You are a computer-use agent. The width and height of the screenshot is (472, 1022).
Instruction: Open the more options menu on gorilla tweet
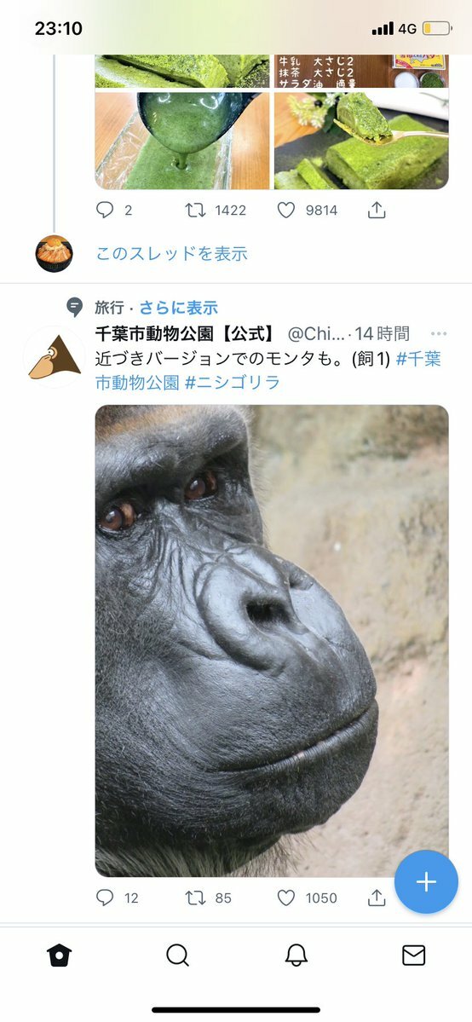click(439, 334)
